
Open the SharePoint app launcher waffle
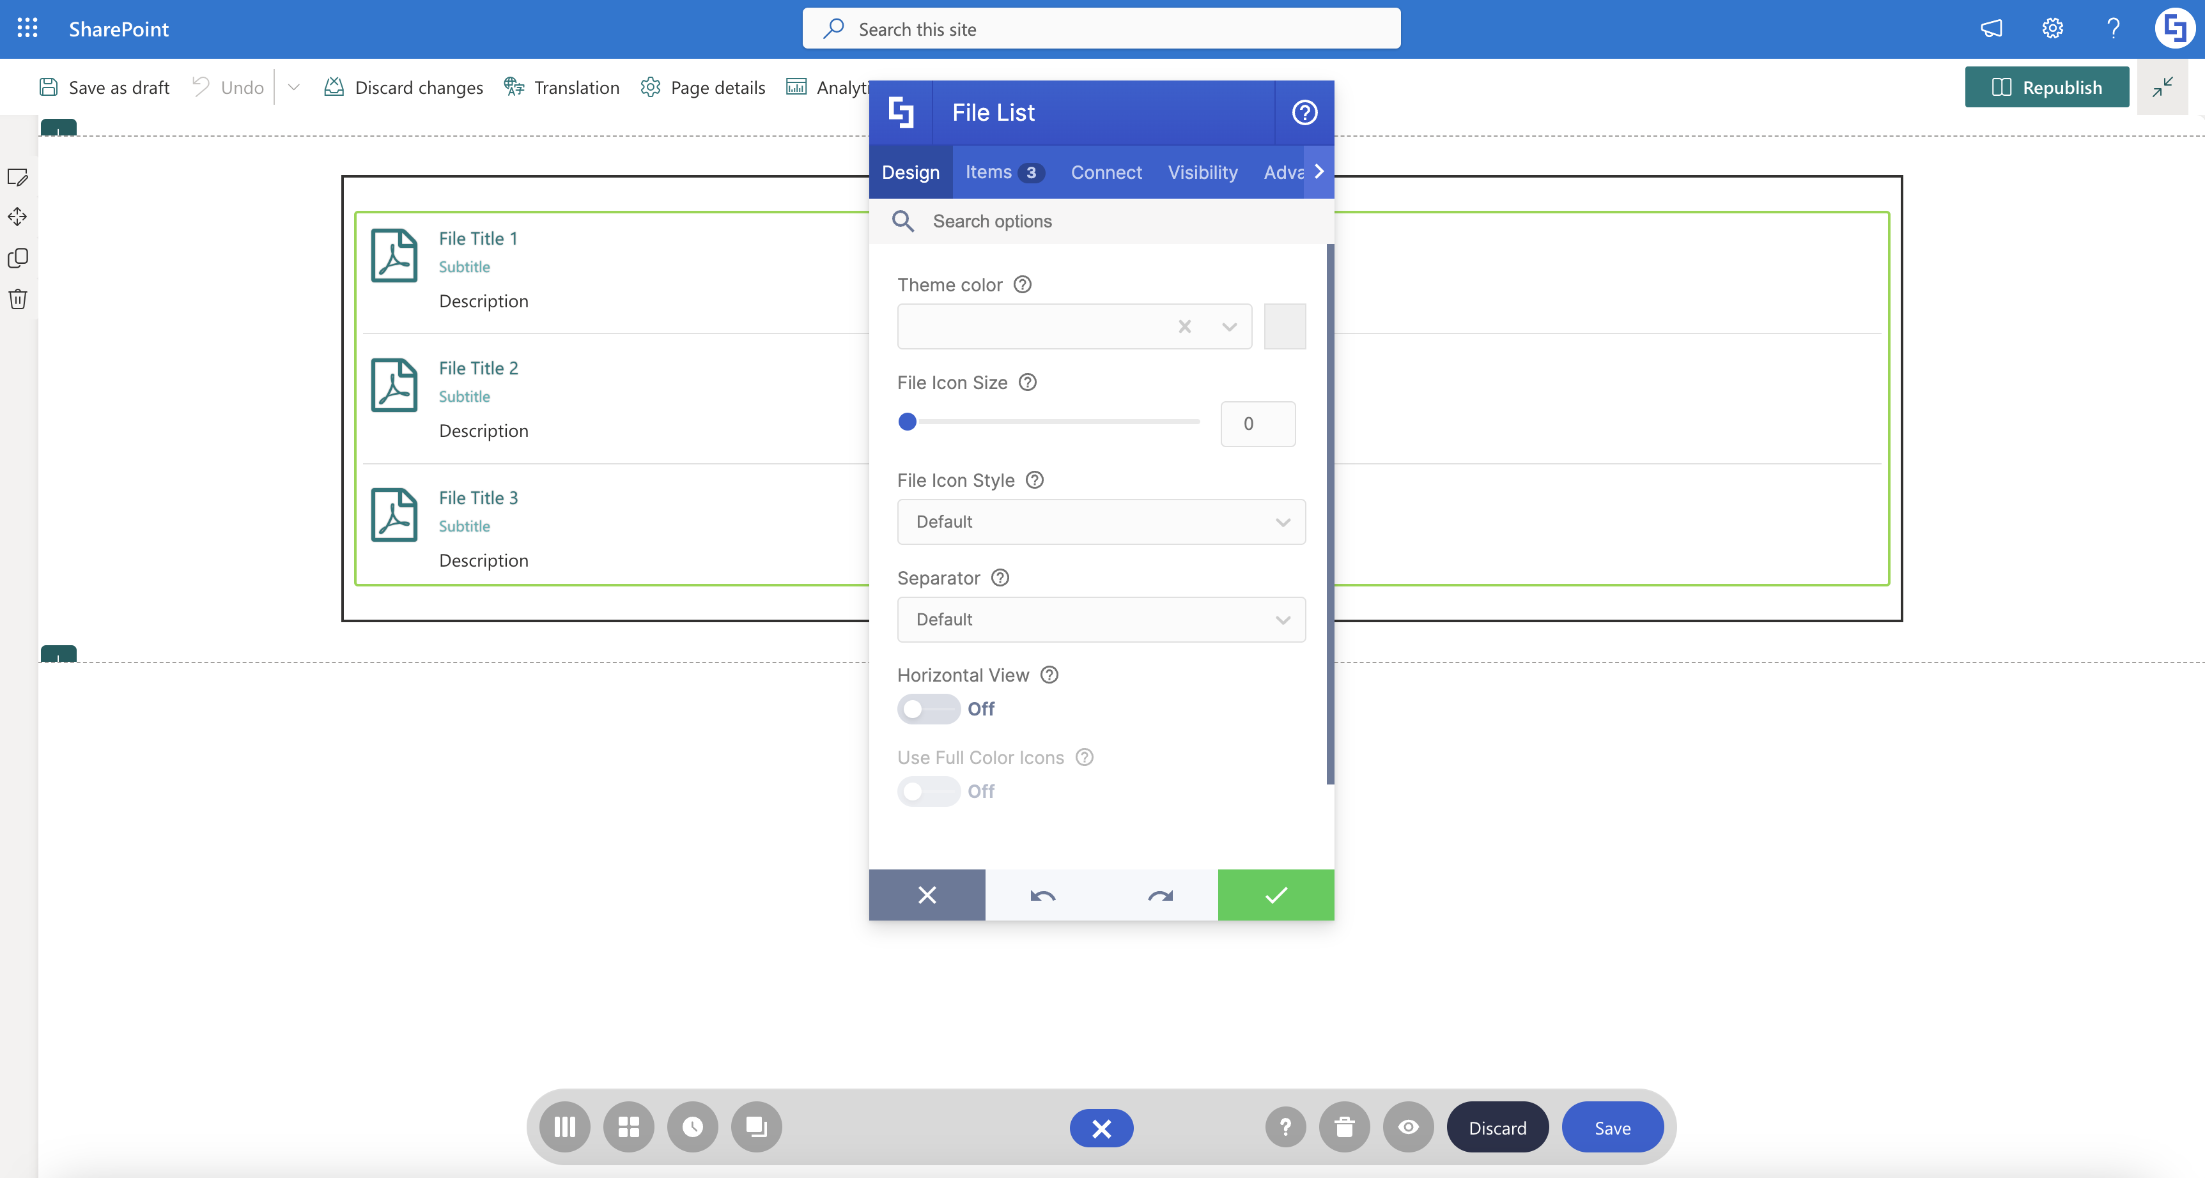click(27, 28)
